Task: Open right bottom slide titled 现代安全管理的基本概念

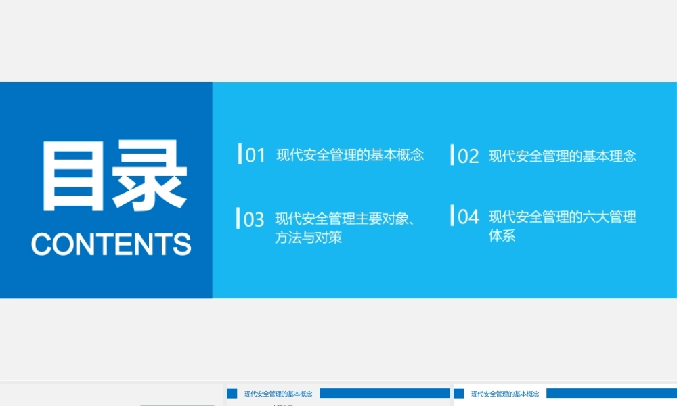Action: coord(505,393)
